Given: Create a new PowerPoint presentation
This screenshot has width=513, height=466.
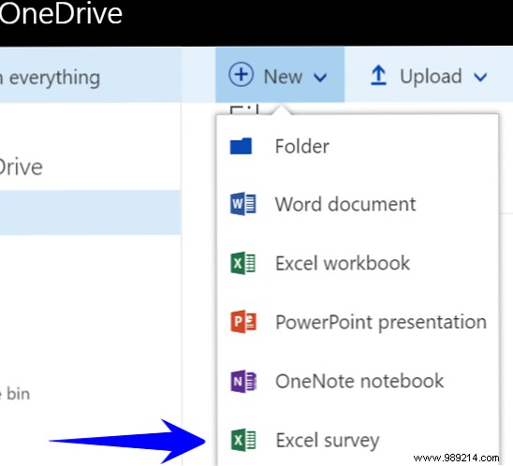Looking at the screenshot, I should coord(358,322).
